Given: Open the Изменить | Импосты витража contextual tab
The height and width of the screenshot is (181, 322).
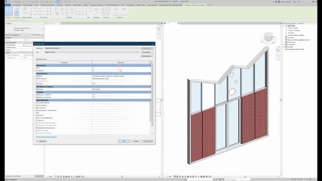Looking at the screenshot, I should pyautogui.click(x=195, y=5).
